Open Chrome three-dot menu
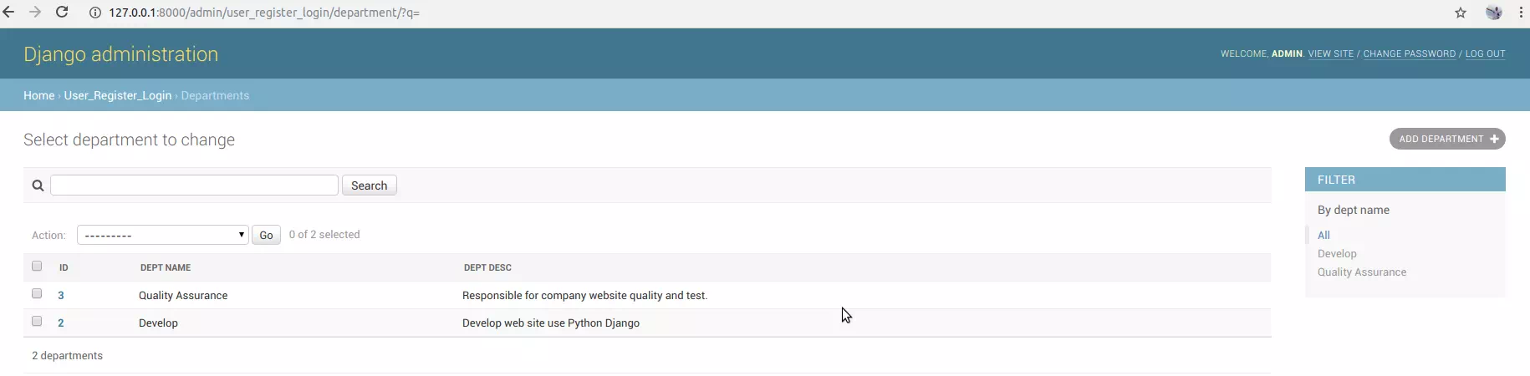 (1521, 13)
